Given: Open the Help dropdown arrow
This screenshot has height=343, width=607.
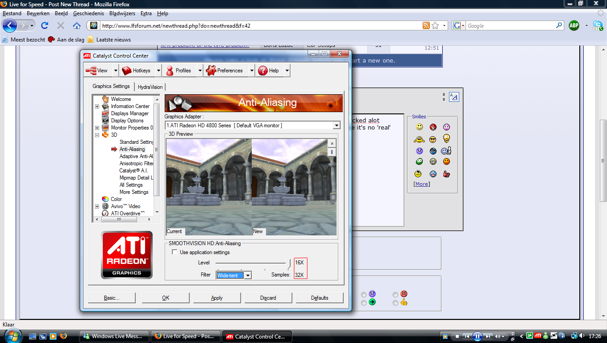Looking at the screenshot, I should 287,71.
